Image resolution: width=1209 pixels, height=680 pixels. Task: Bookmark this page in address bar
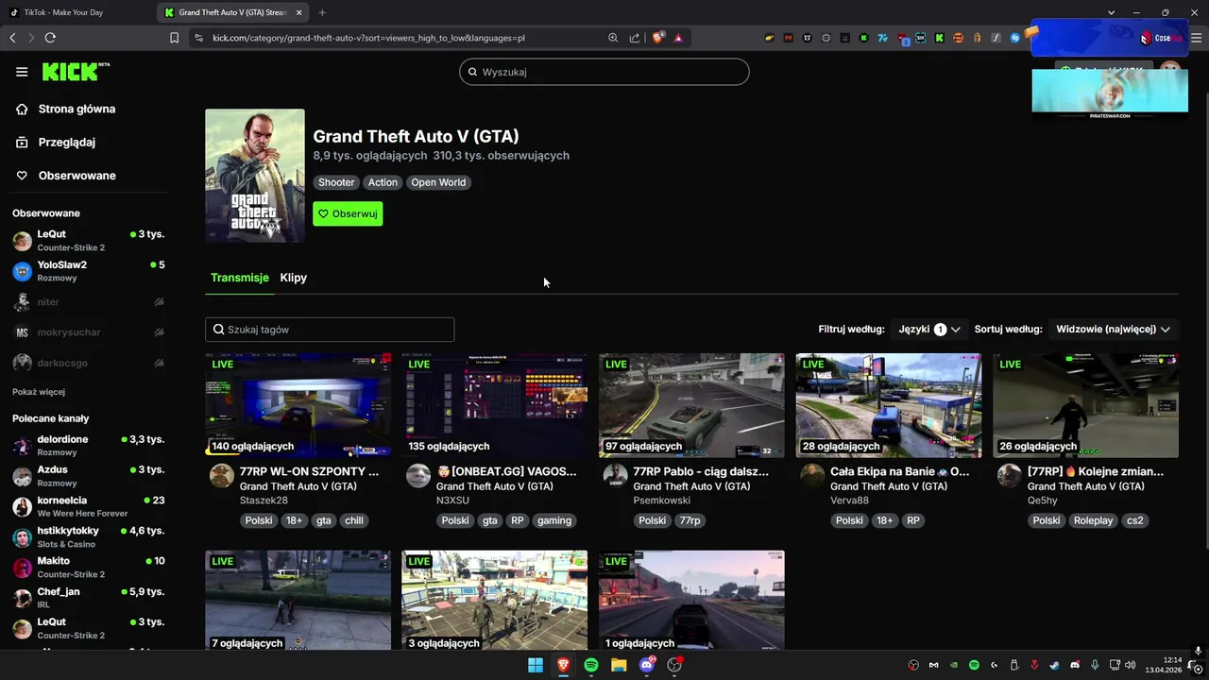(174, 38)
